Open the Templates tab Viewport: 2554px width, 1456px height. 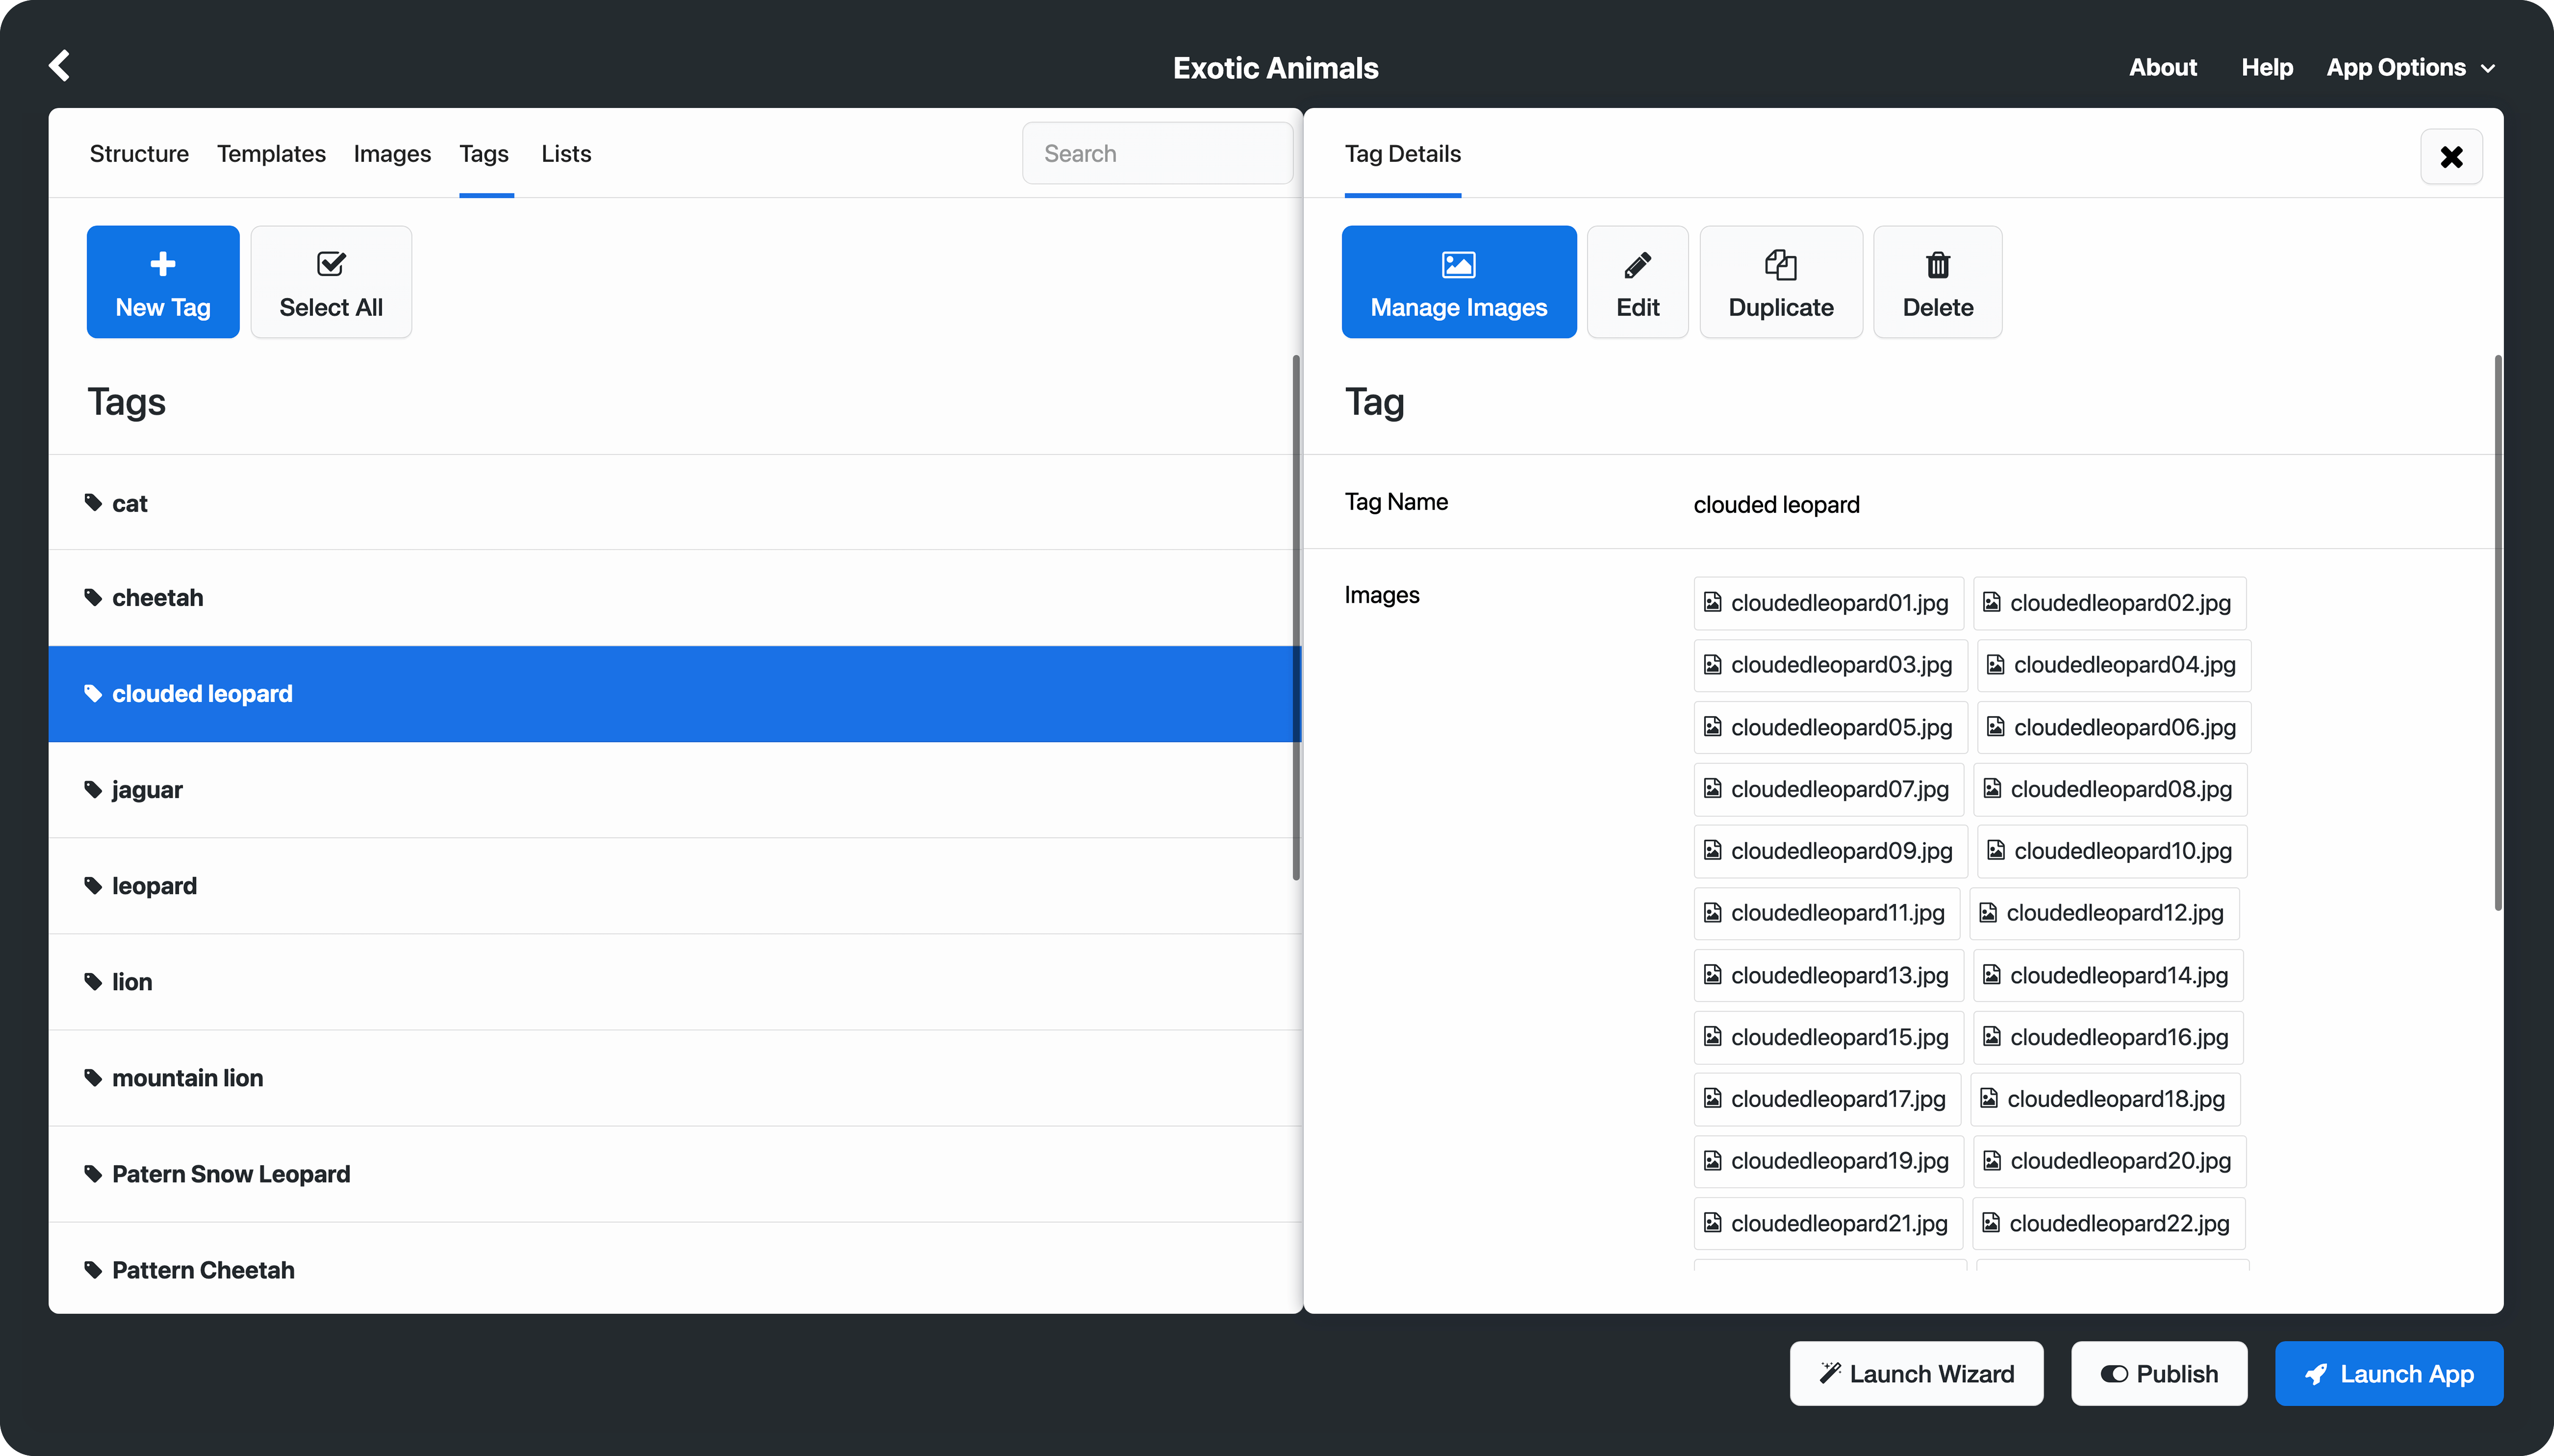coord(271,154)
